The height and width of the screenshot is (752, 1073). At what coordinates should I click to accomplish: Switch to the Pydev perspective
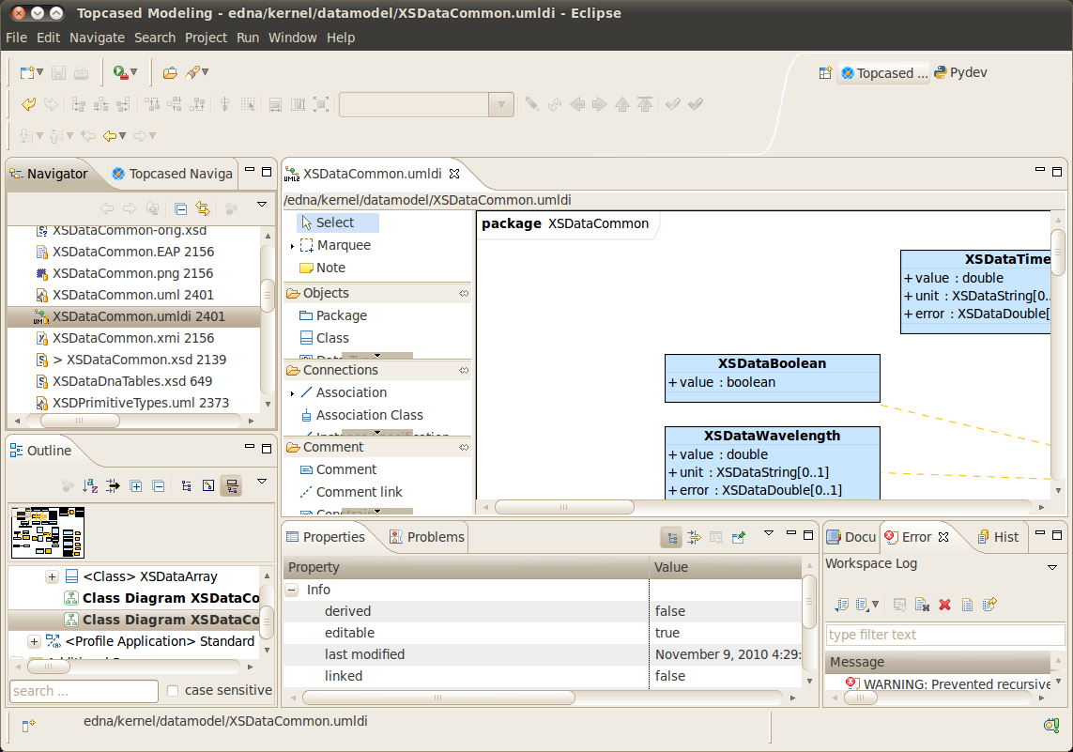coord(960,72)
